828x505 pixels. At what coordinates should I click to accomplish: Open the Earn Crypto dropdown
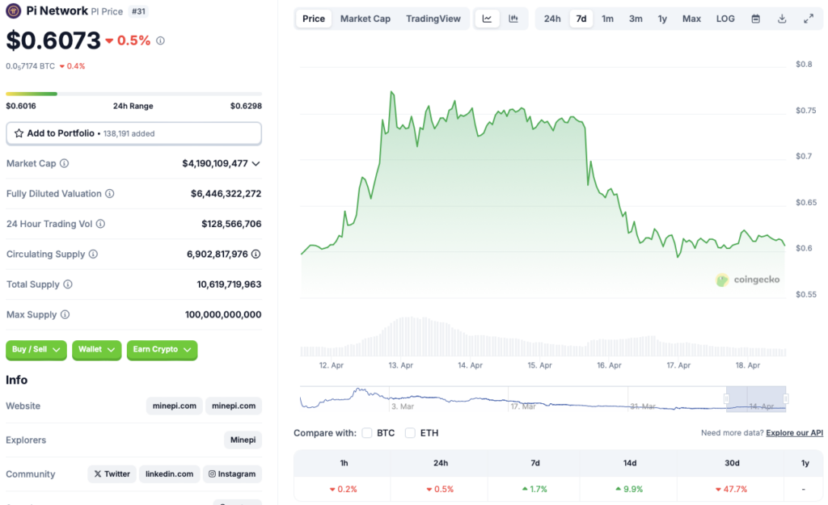162,350
